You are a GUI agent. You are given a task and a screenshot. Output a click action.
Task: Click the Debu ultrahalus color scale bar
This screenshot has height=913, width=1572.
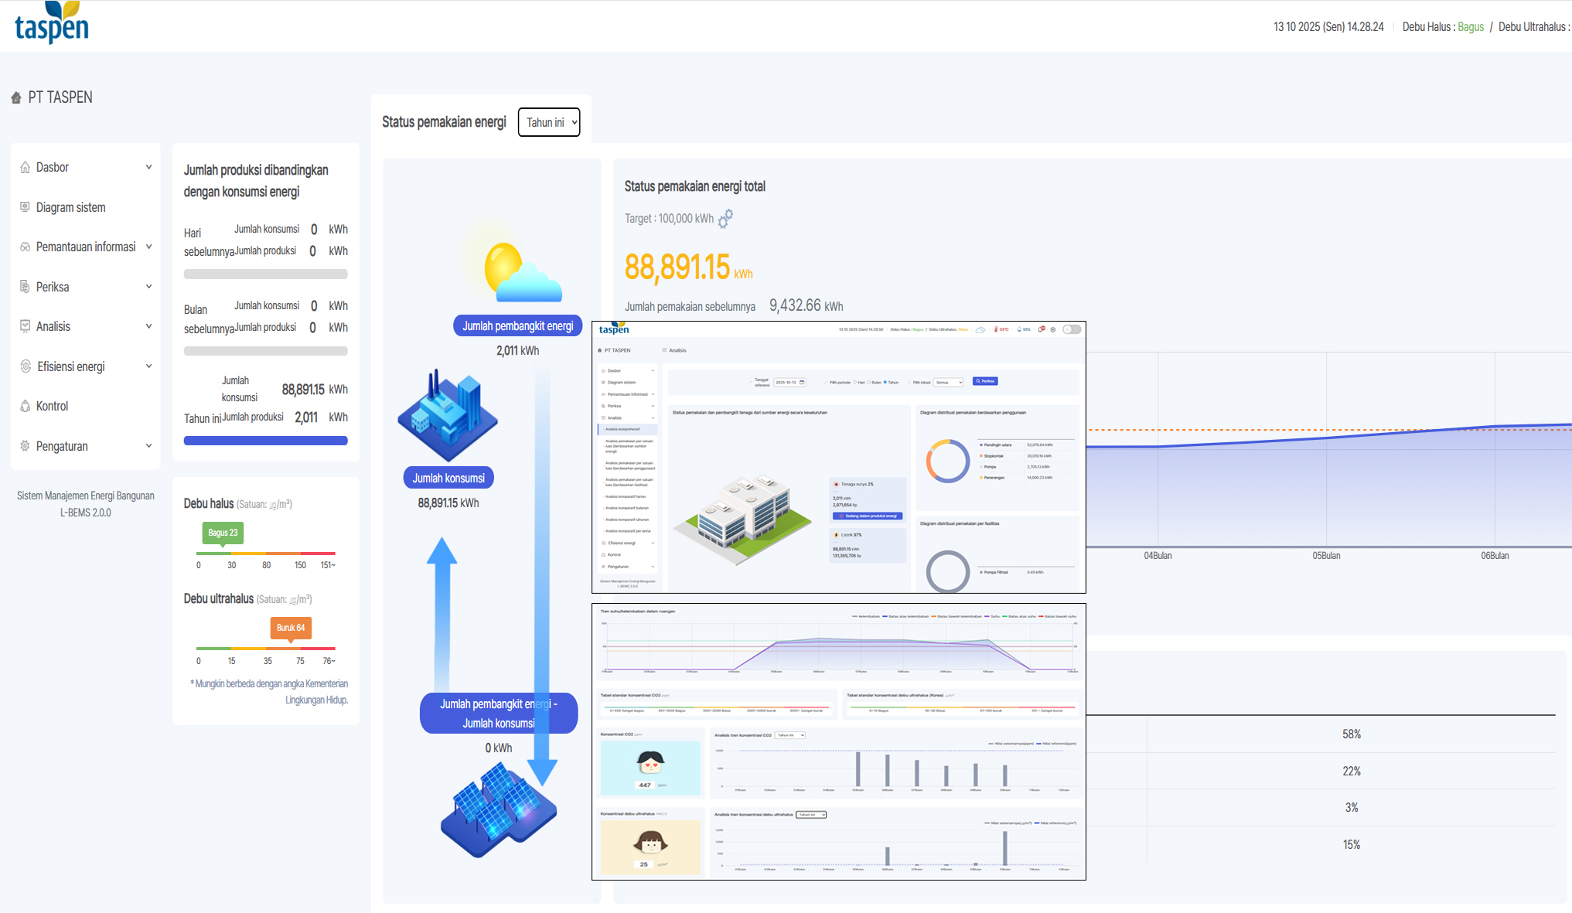coord(265,648)
